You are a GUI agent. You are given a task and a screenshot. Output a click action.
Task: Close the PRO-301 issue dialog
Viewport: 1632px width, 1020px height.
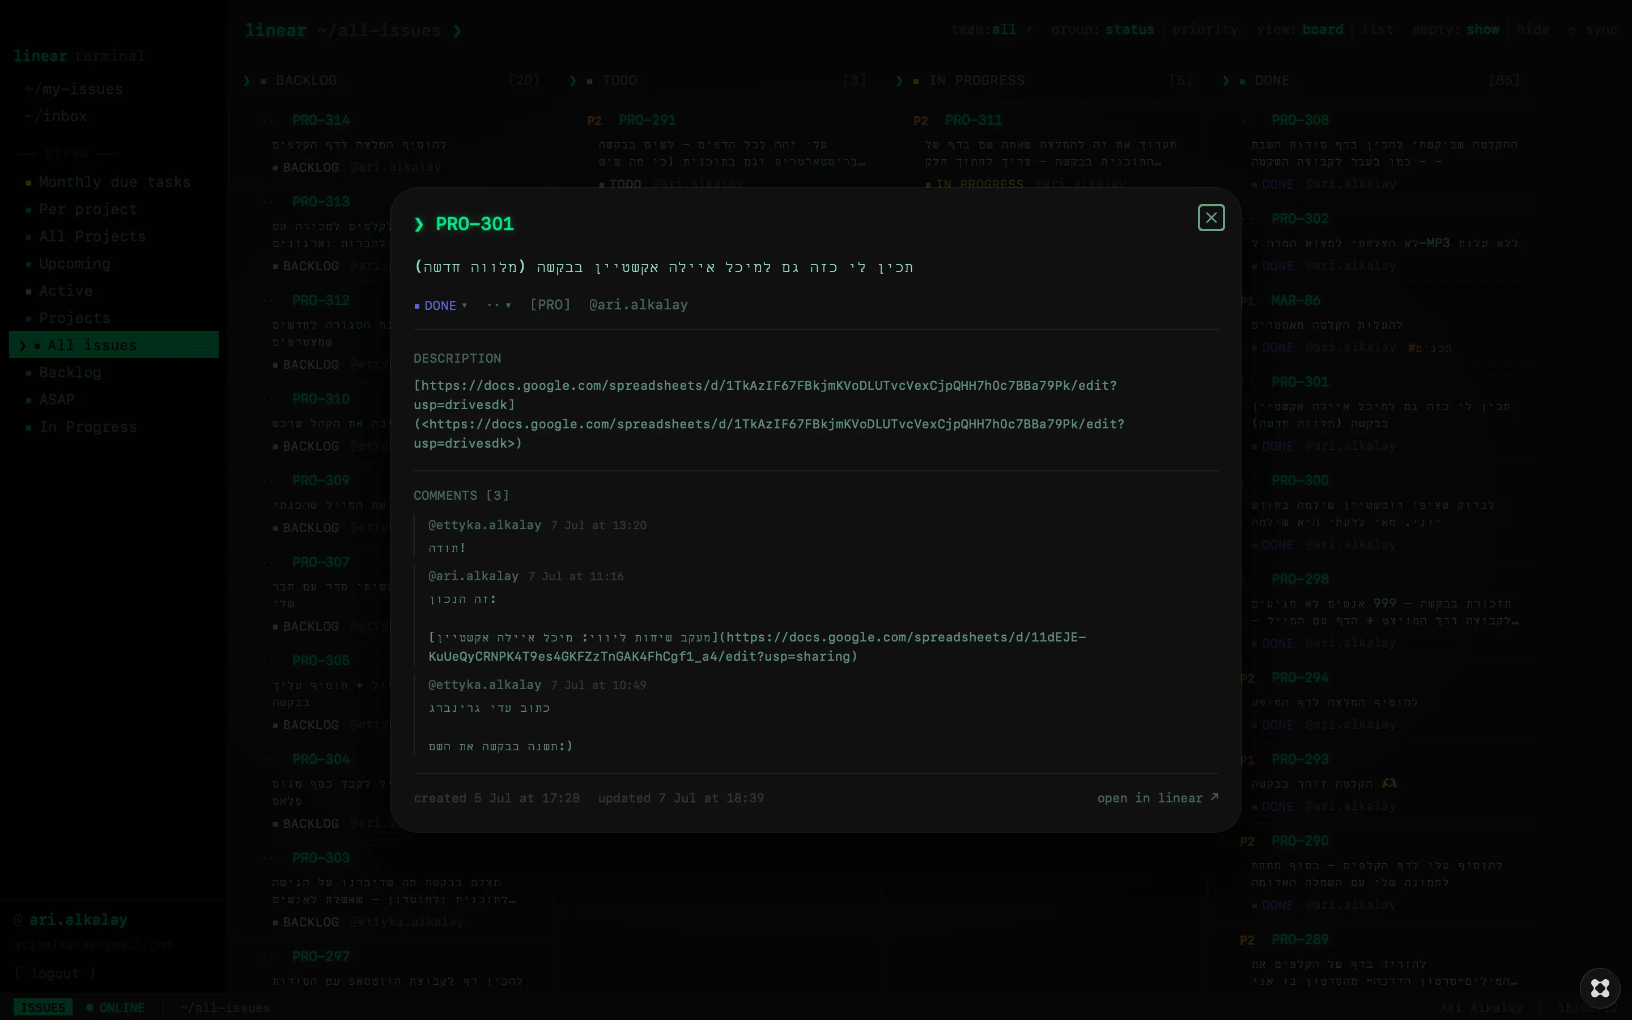[x=1210, y=218]
